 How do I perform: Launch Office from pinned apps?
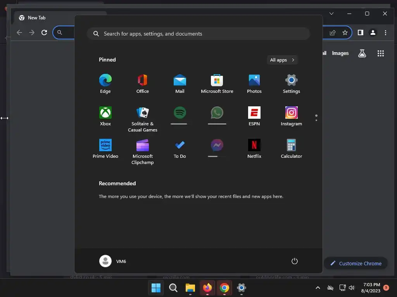tap(143, 84)
